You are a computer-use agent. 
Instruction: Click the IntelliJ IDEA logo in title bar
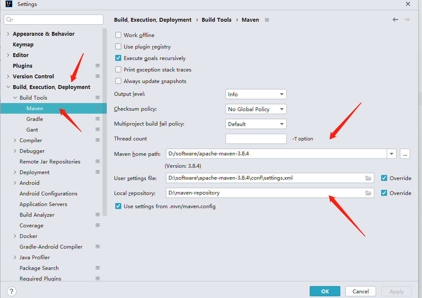pyautogui.click(x=9, y=4)
